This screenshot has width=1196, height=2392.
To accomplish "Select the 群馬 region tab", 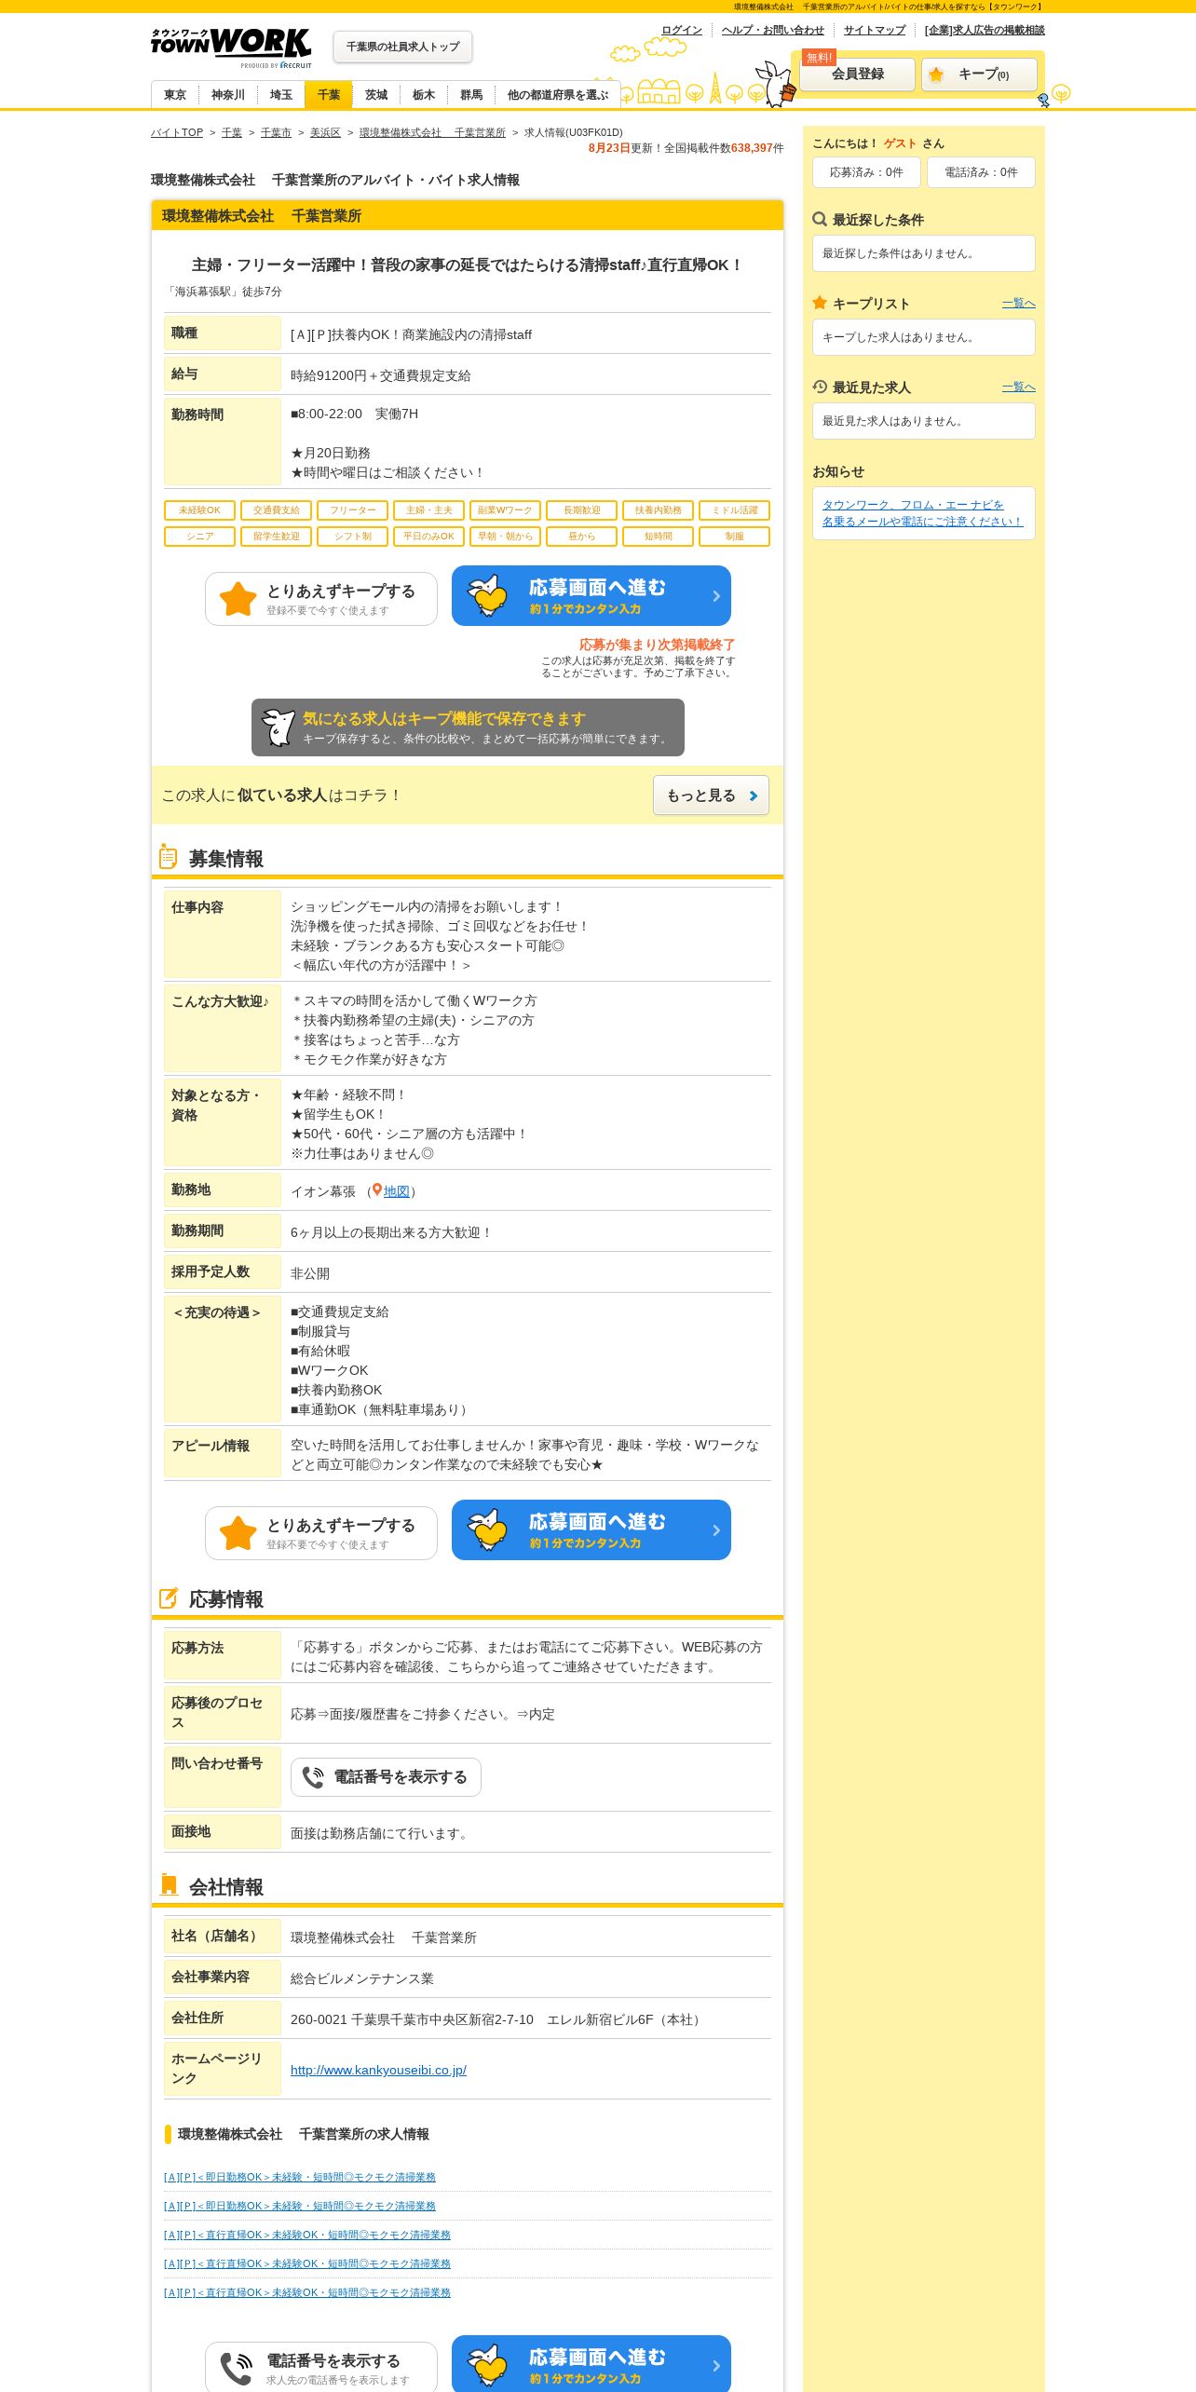I will (470, 95).
